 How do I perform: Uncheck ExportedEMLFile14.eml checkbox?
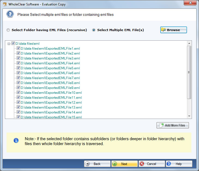[x=19, y=112]
